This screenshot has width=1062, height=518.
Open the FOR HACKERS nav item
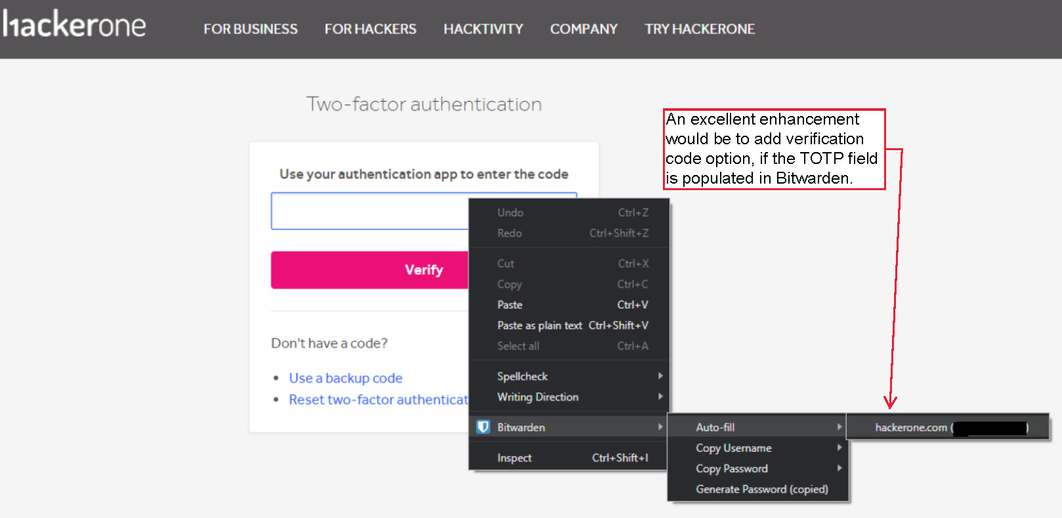tap(370, 29)
